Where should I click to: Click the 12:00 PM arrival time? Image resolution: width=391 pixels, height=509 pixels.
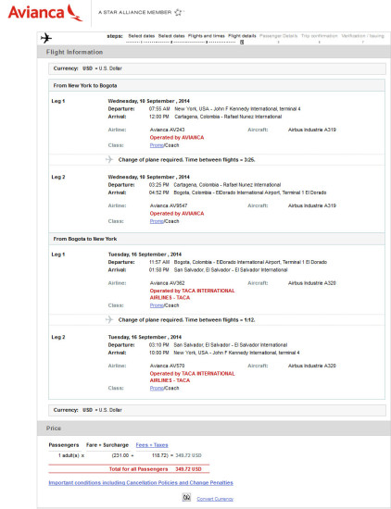pos(159,117)
